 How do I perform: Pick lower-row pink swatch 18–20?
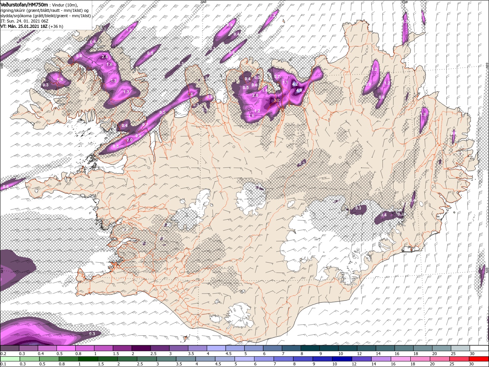pos(420,359)
